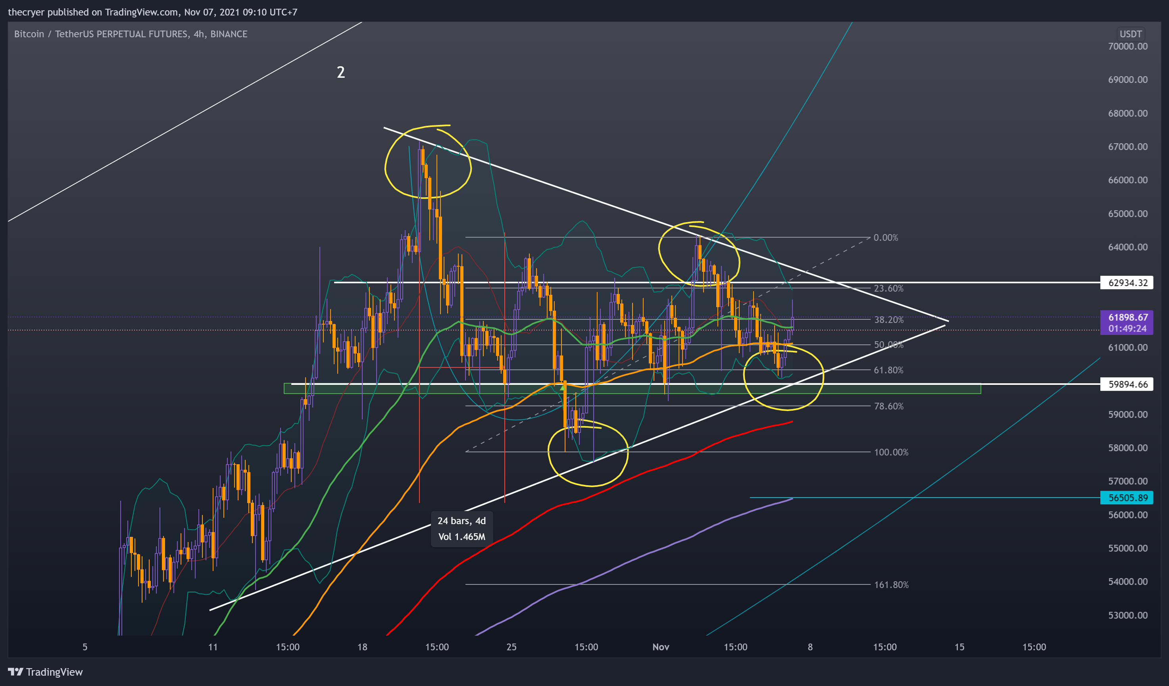This screenshot has width=1169, height=686.
Task: Click the '18' date label on time axis
Action: [362, 647]
